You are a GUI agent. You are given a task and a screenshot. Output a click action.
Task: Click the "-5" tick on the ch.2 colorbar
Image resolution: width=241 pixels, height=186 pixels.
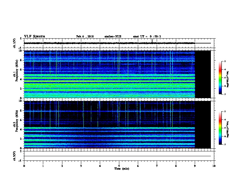coord(224,128)
